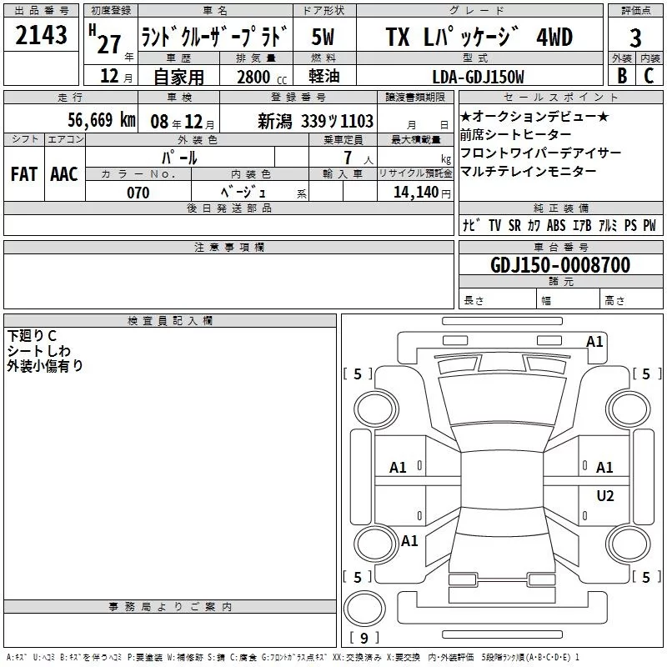
Task: Select the overall evaluation score 3
Action: [635, 38]
